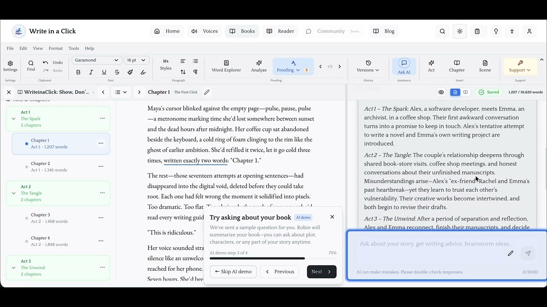Go to the next proofing issue
This screenshot has height=307, width=547.
(x=340, y=67)
